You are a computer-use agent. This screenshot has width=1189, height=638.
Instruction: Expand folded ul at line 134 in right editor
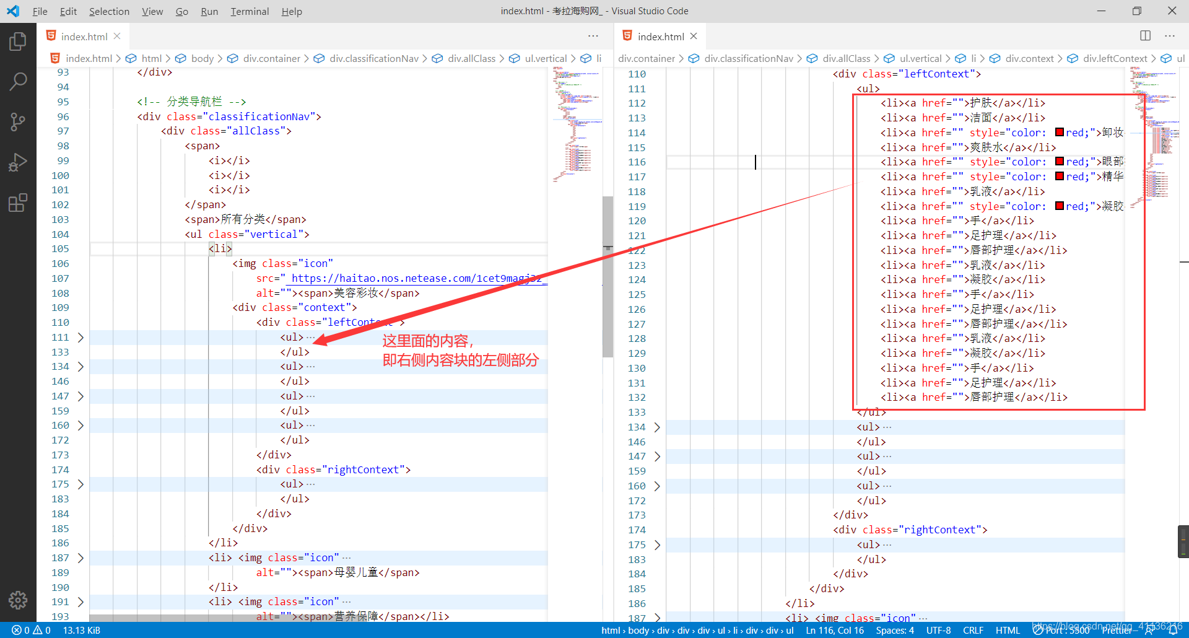tap(657, 427)
